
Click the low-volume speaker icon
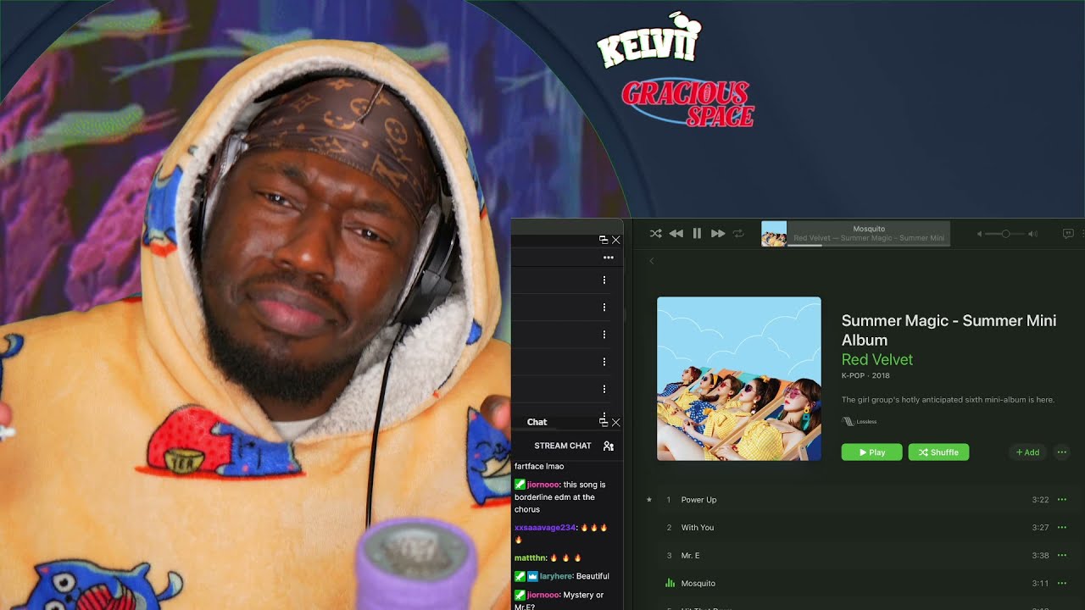coord(980,234)
